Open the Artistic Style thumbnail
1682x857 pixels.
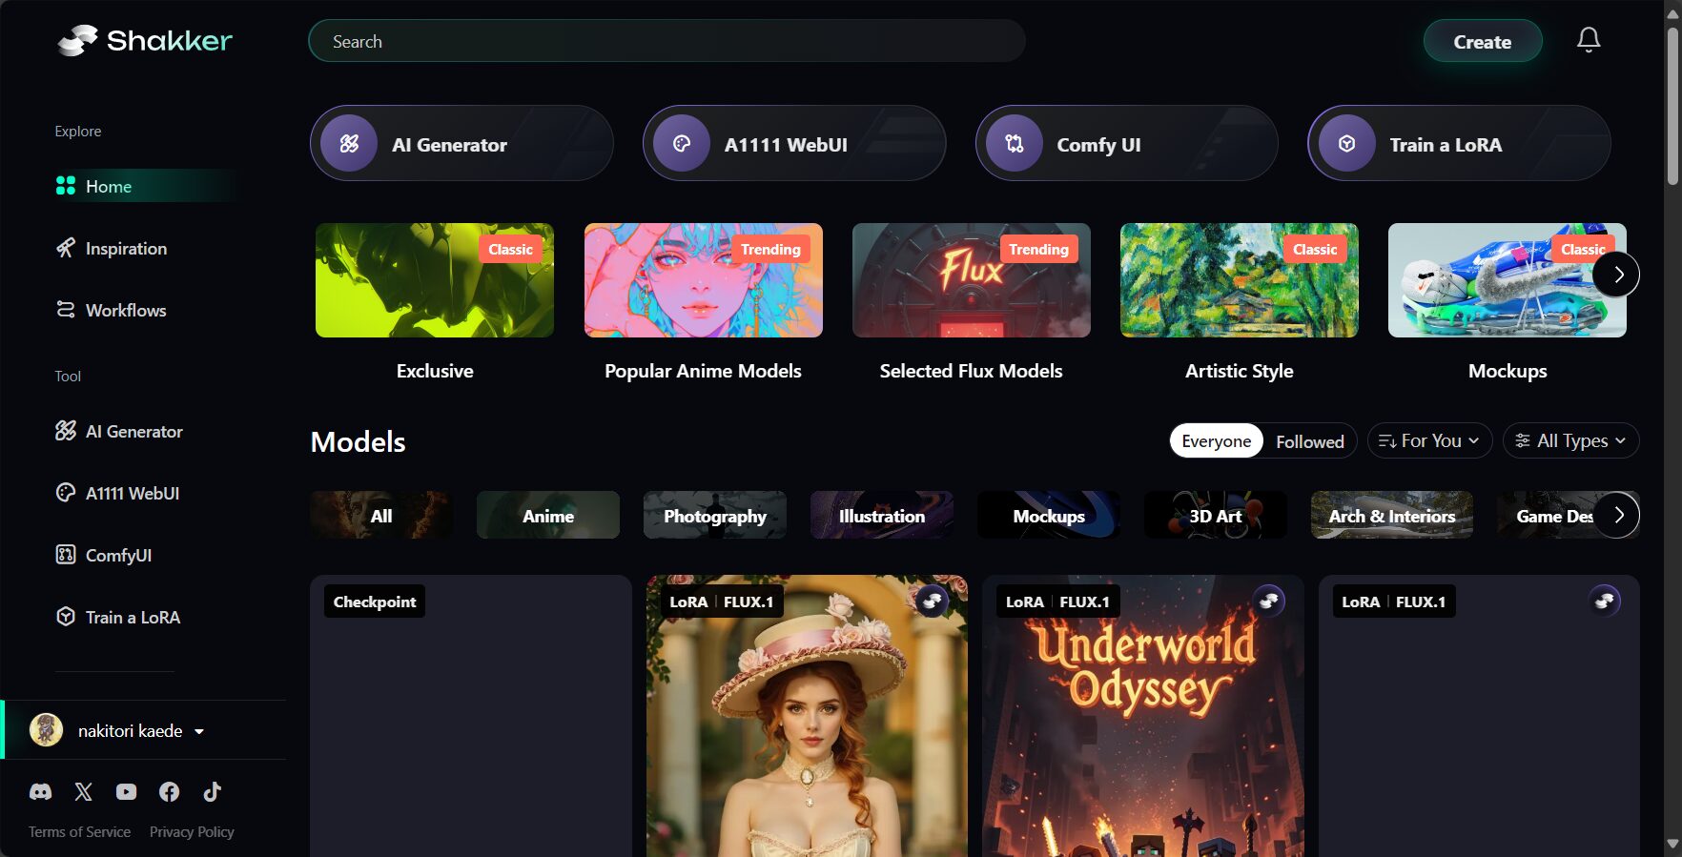coord(1239,280)
